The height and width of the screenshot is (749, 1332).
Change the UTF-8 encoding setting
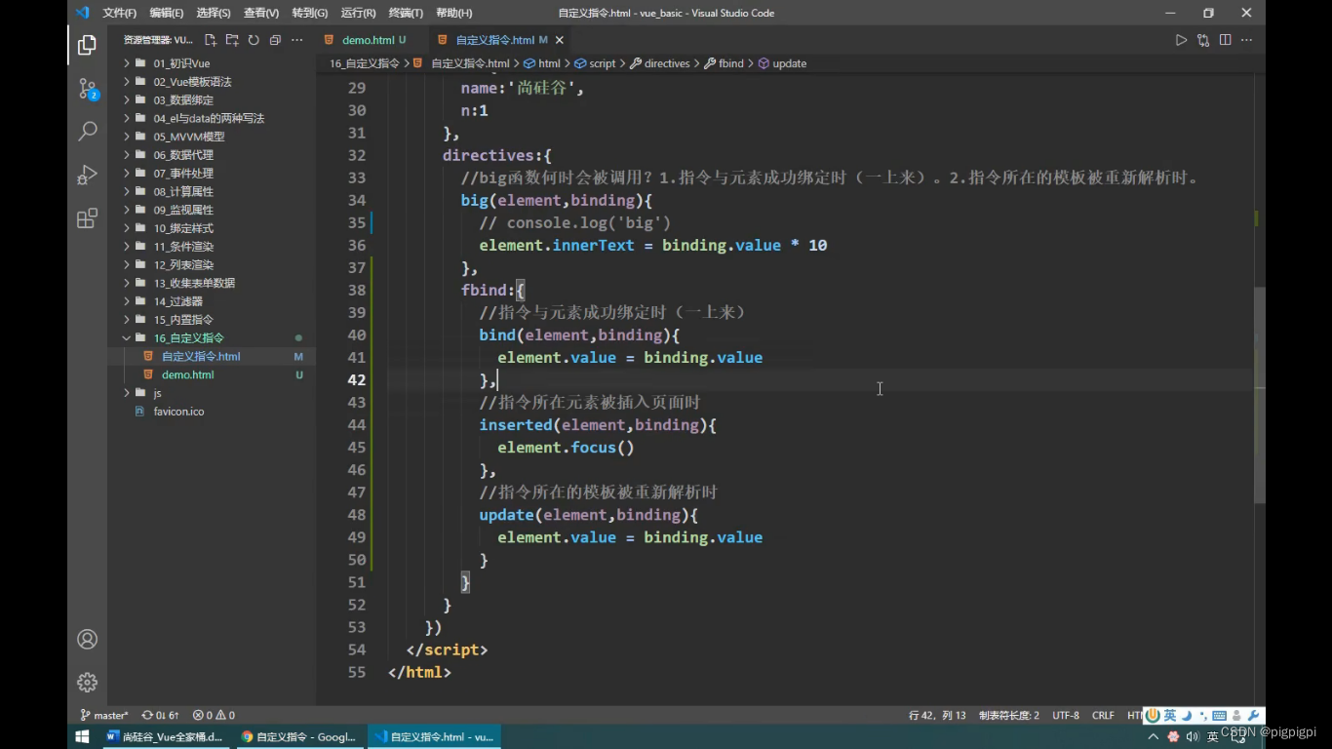[x=1066, y=715]
